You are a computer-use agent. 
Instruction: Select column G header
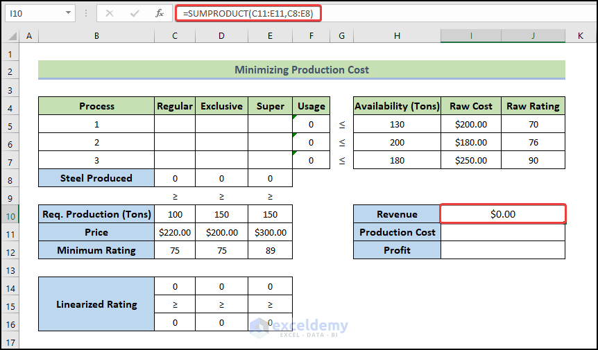[x=342, y=36]
